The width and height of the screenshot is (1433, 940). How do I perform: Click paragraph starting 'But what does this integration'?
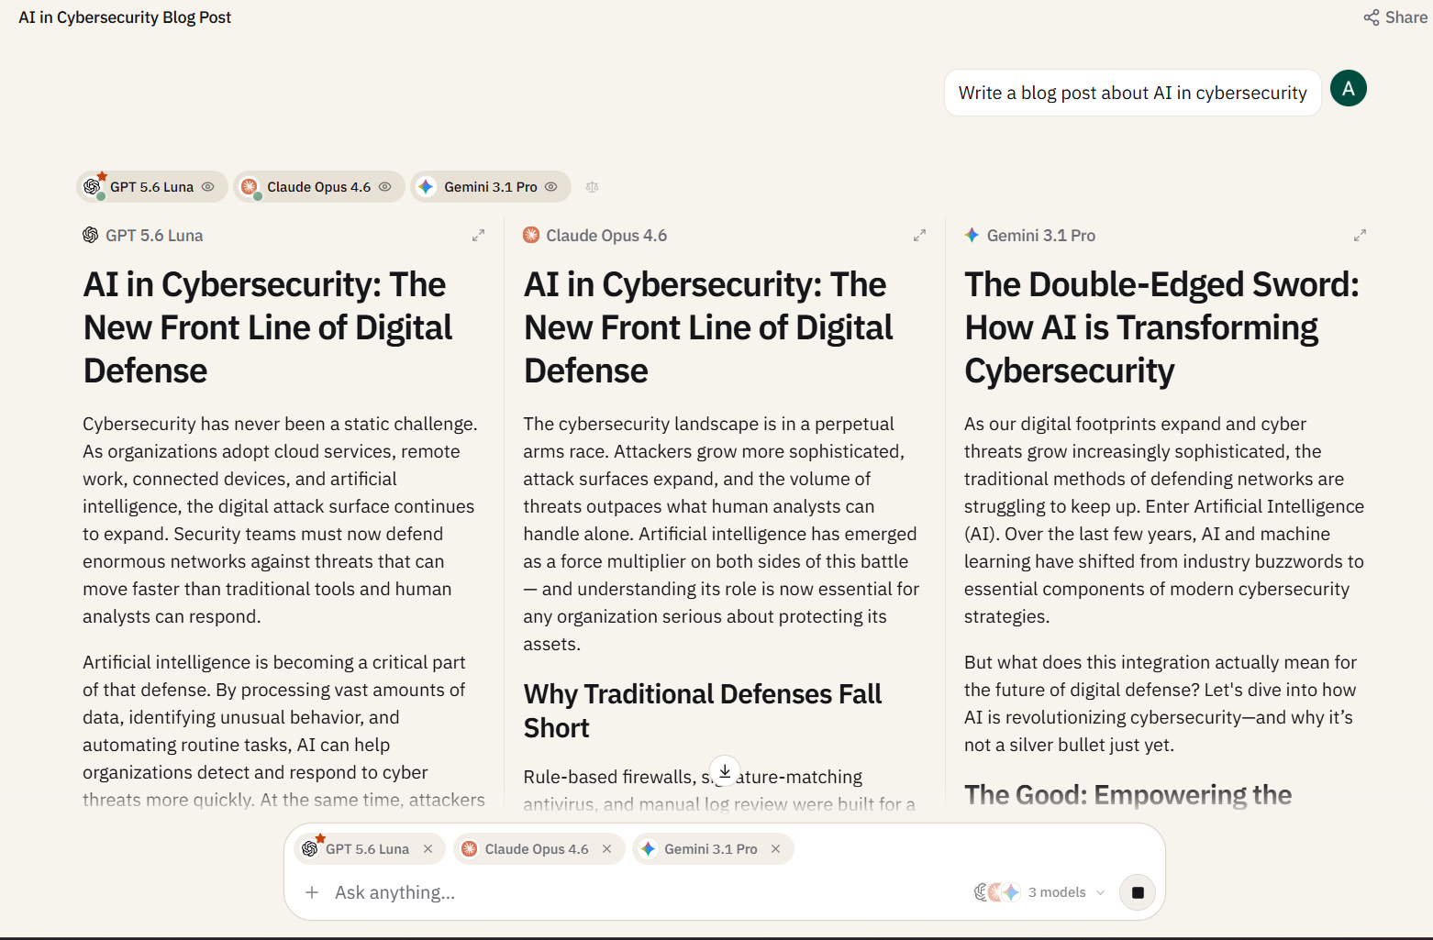[x=1161, y=703]
